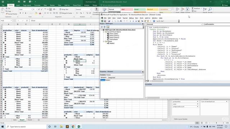Toggle Italic formatting in Excel ribbon

[x=23, y=13]
